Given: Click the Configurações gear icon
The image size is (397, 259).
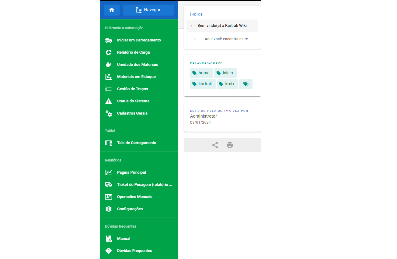Looking at the screenshot, I should point(109,209).
